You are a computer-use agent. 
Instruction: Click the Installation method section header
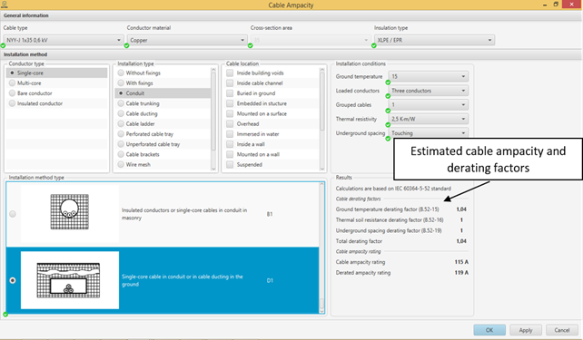coord(291,54)
